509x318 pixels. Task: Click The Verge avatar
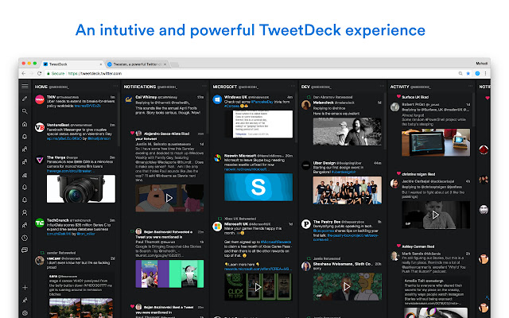tap(40, 160)
